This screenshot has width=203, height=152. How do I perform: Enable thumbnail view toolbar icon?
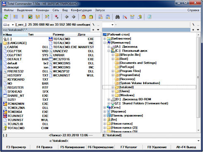(x=30, y=17)
